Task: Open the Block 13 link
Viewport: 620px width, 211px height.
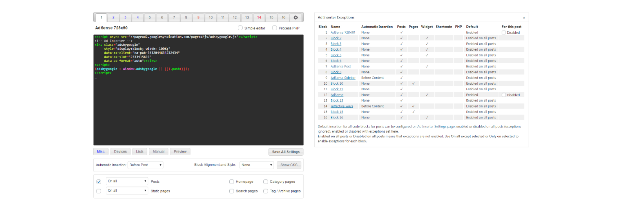Action: 337,100
